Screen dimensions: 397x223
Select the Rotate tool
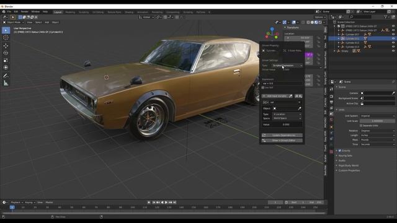pyautogui.click(x=6, y=53)
